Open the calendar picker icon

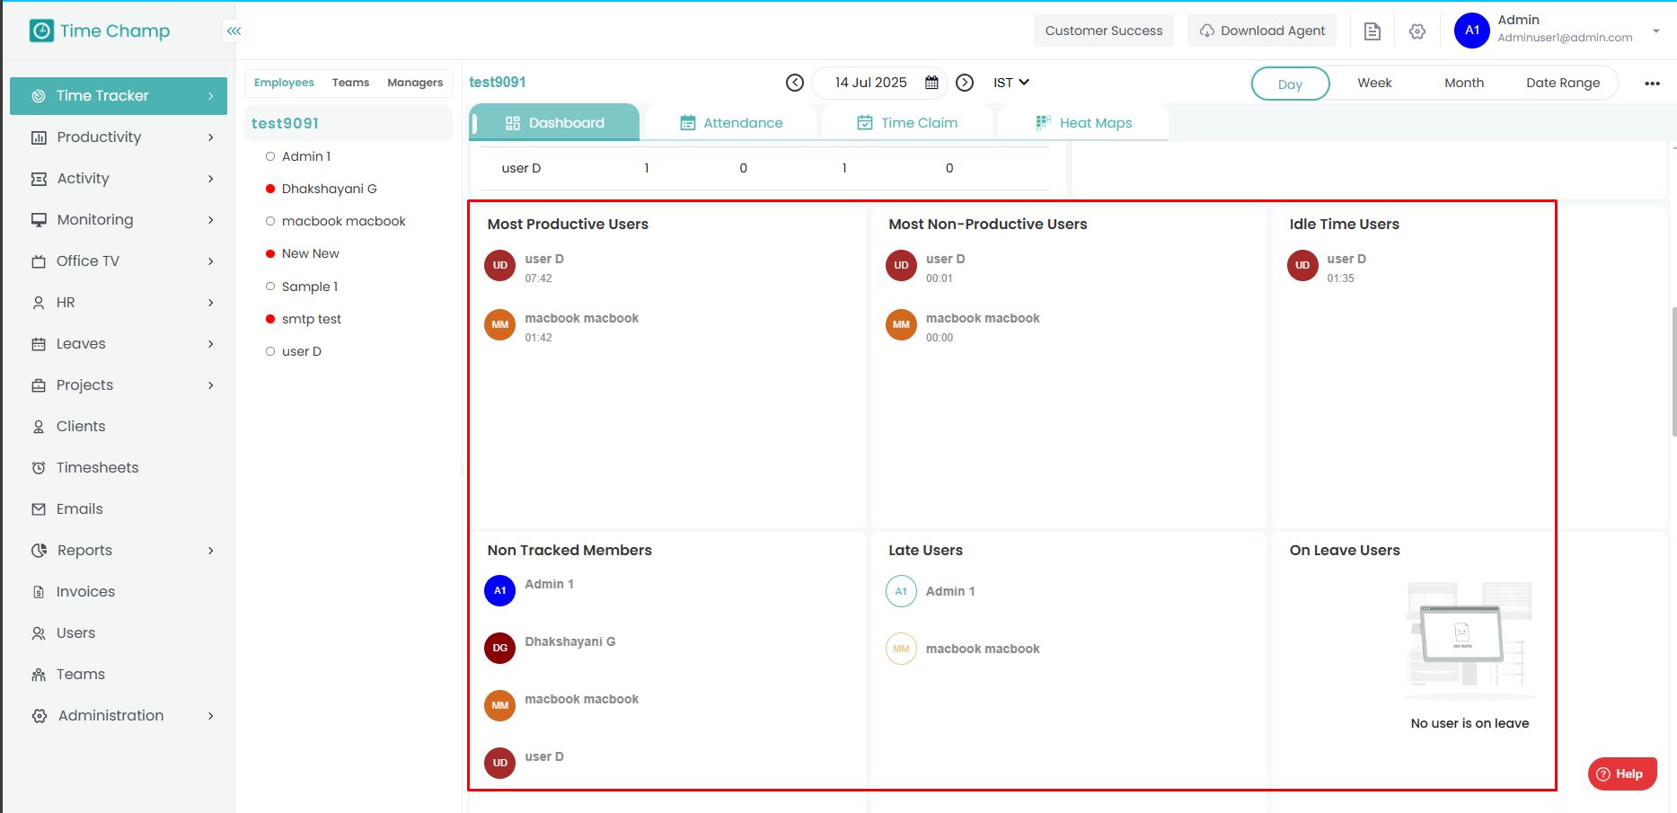click(931, 83)
